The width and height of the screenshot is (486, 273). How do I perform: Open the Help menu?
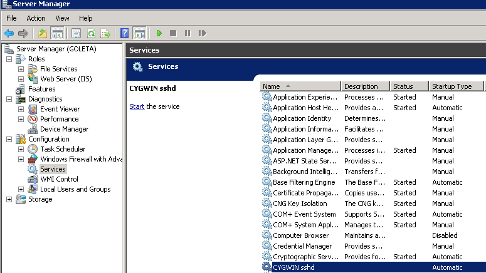tap(85, 18)
